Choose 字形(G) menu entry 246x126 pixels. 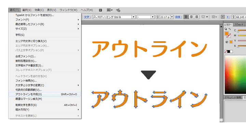tap(45, 35)
